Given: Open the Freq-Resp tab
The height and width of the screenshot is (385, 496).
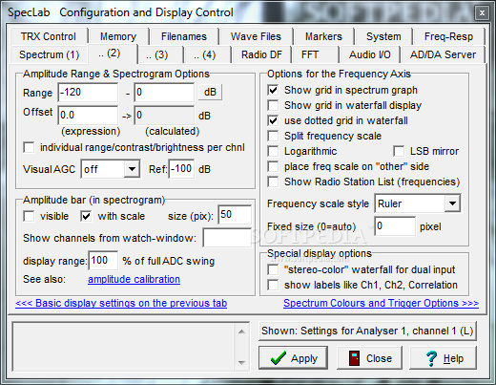Looking at the screenshot, I should (448, 36).
